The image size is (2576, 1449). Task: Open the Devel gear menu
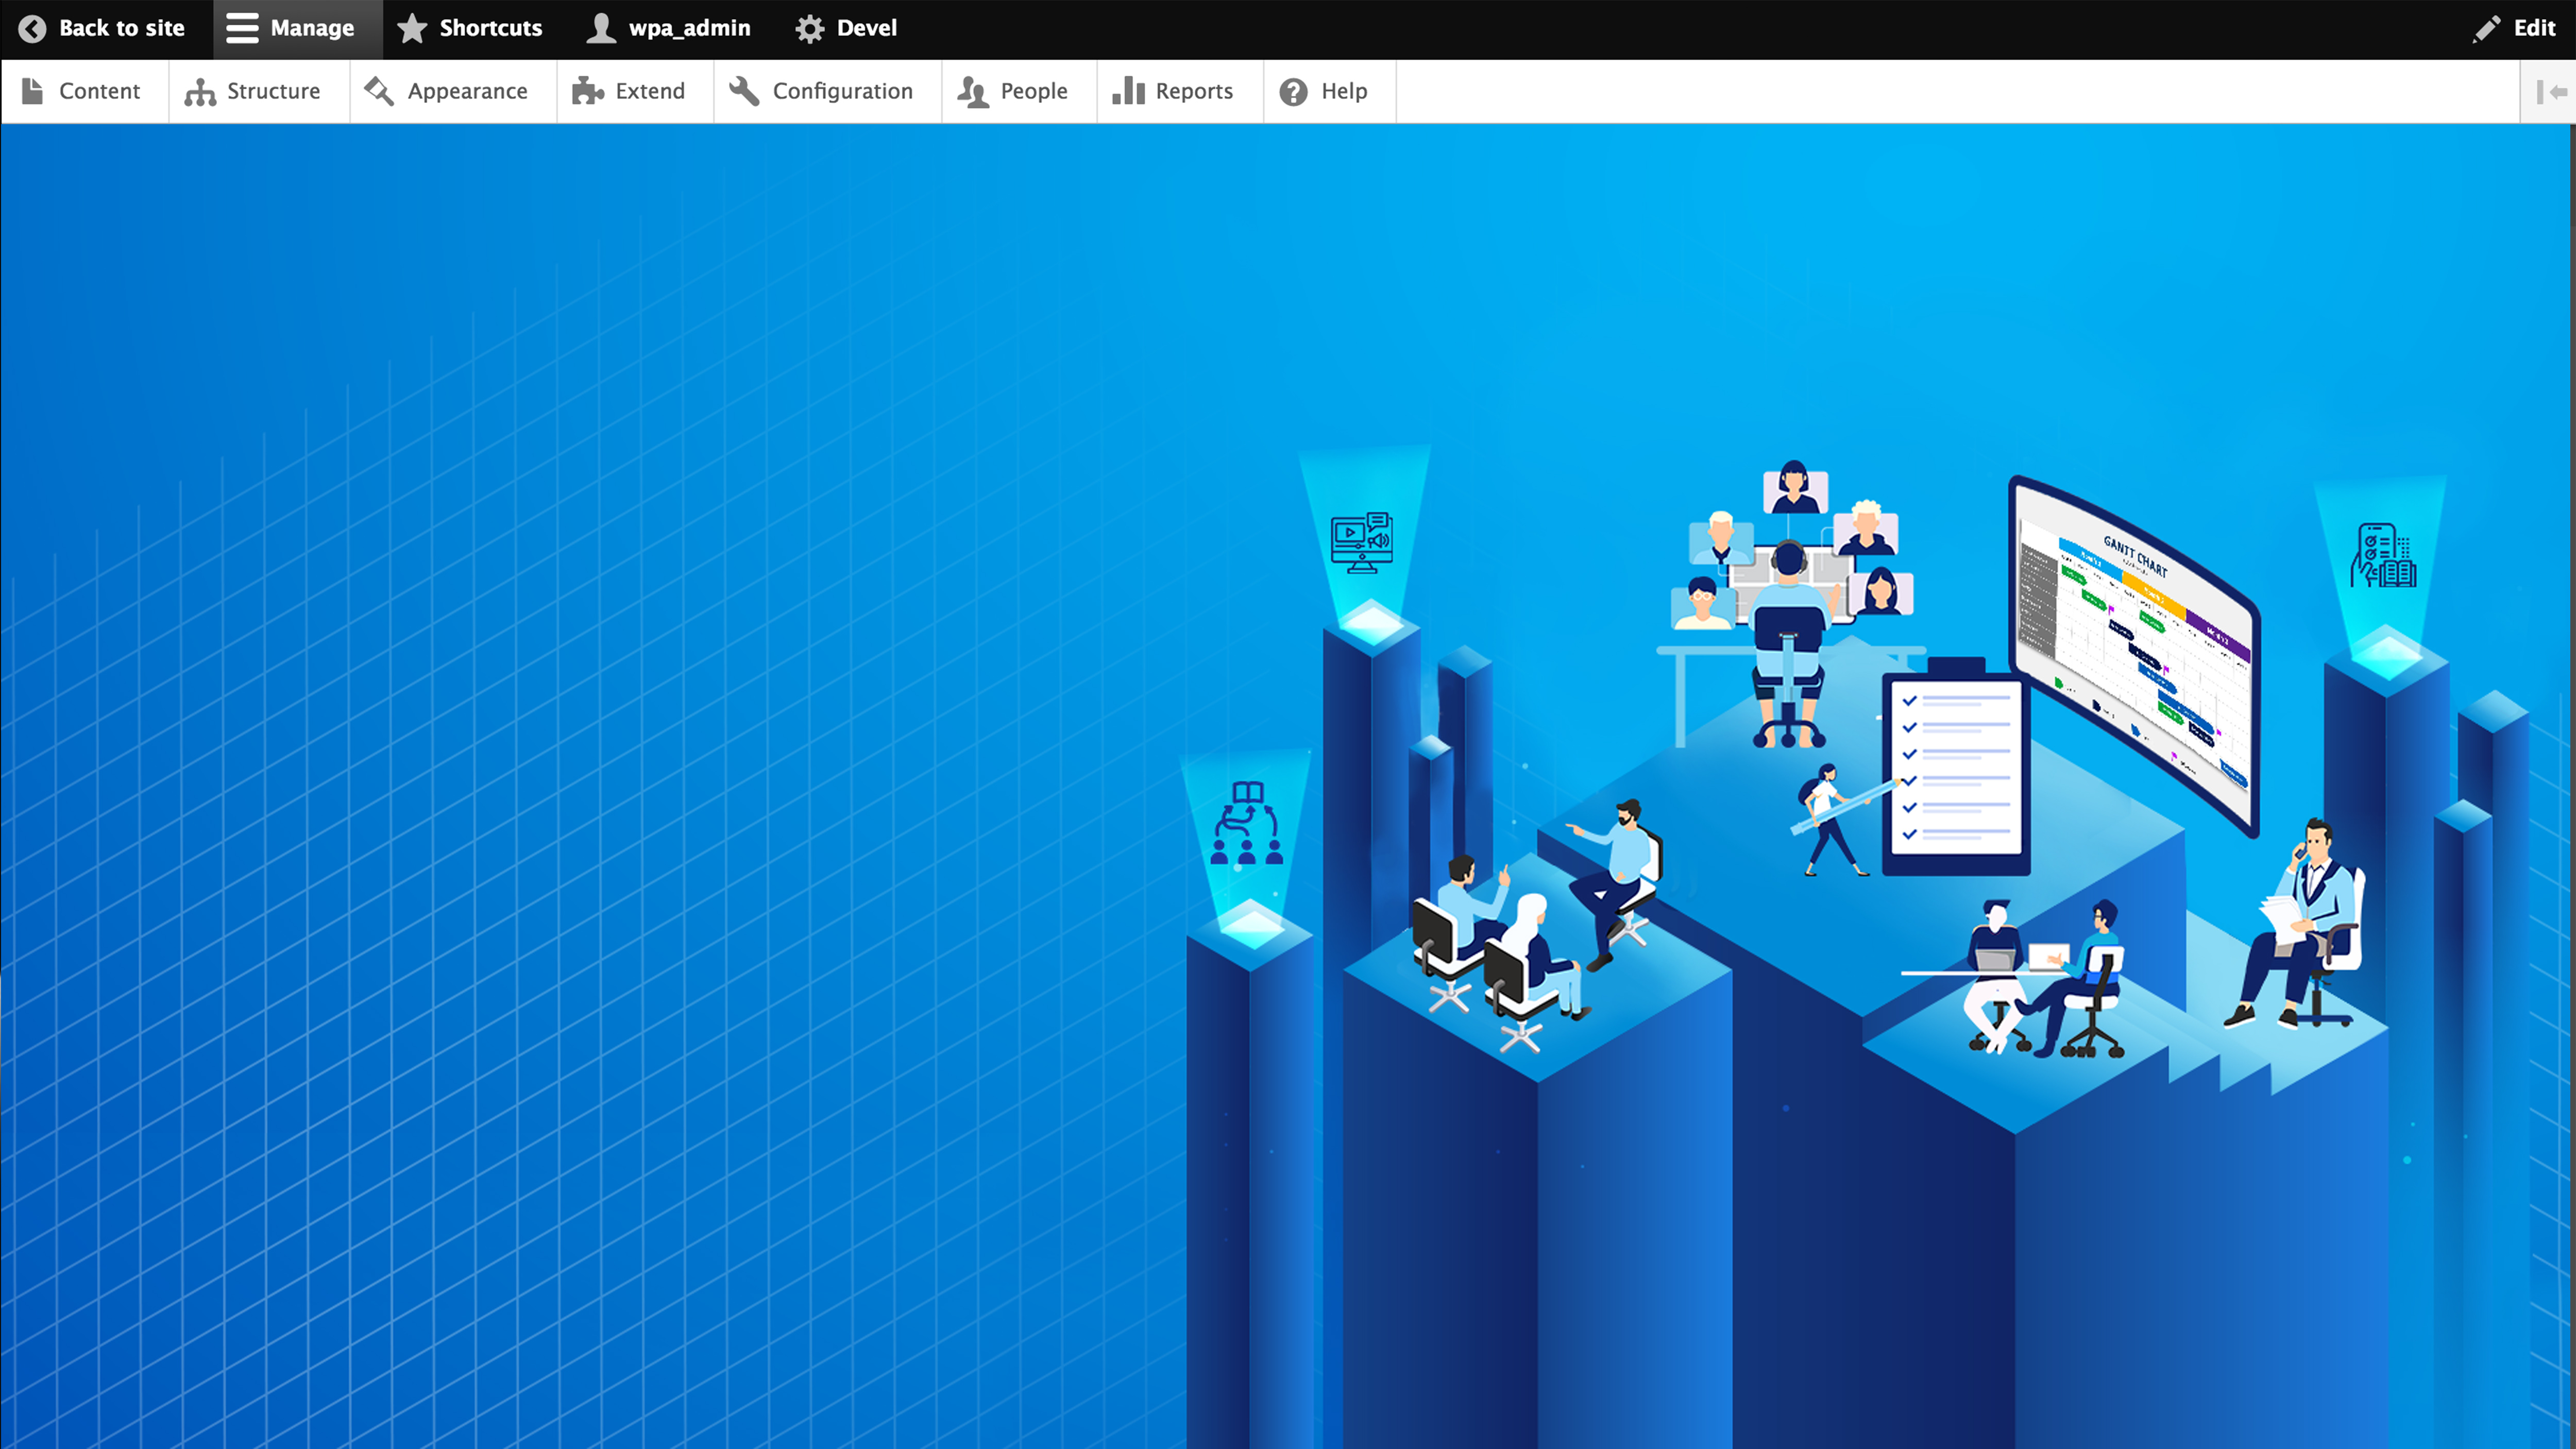coord(810,28)
